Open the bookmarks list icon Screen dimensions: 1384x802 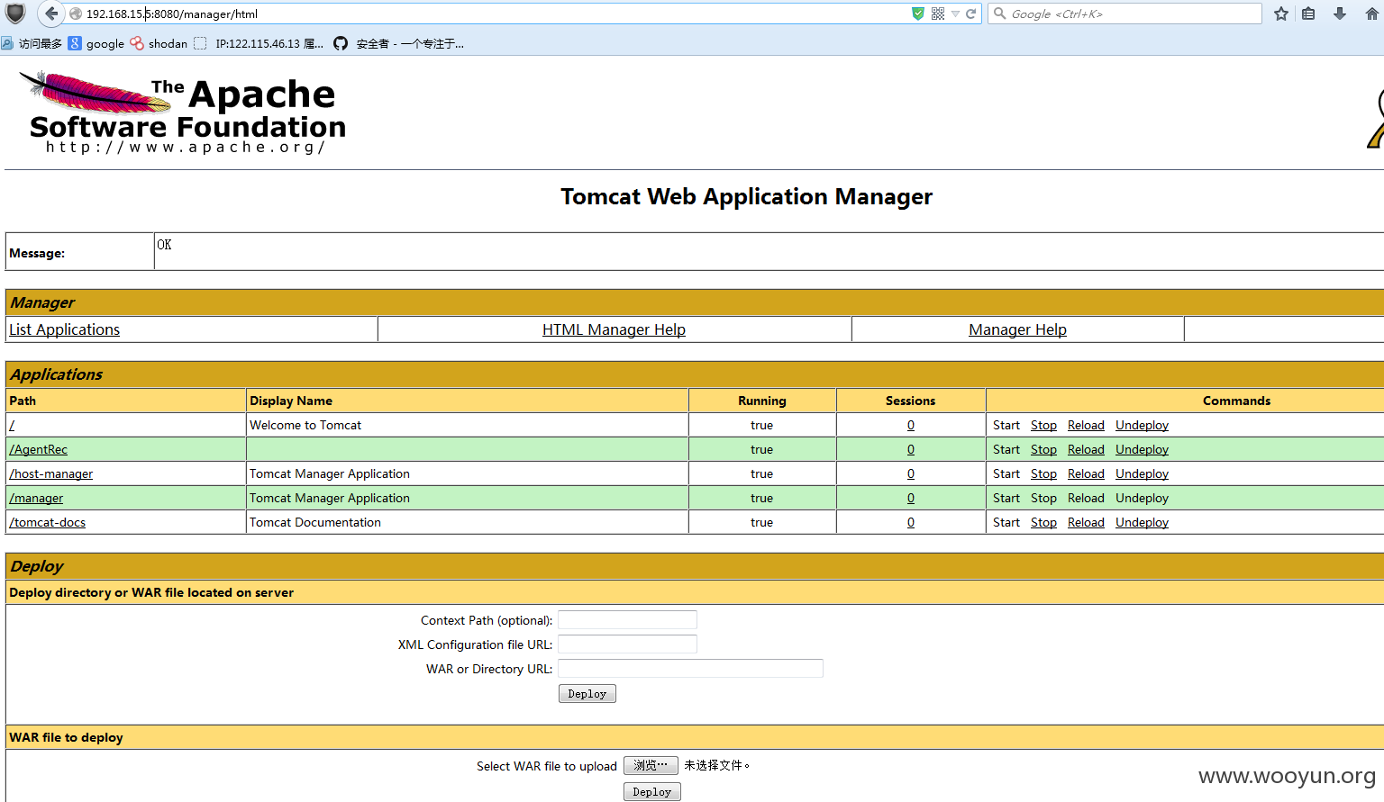click(1308, 14)
